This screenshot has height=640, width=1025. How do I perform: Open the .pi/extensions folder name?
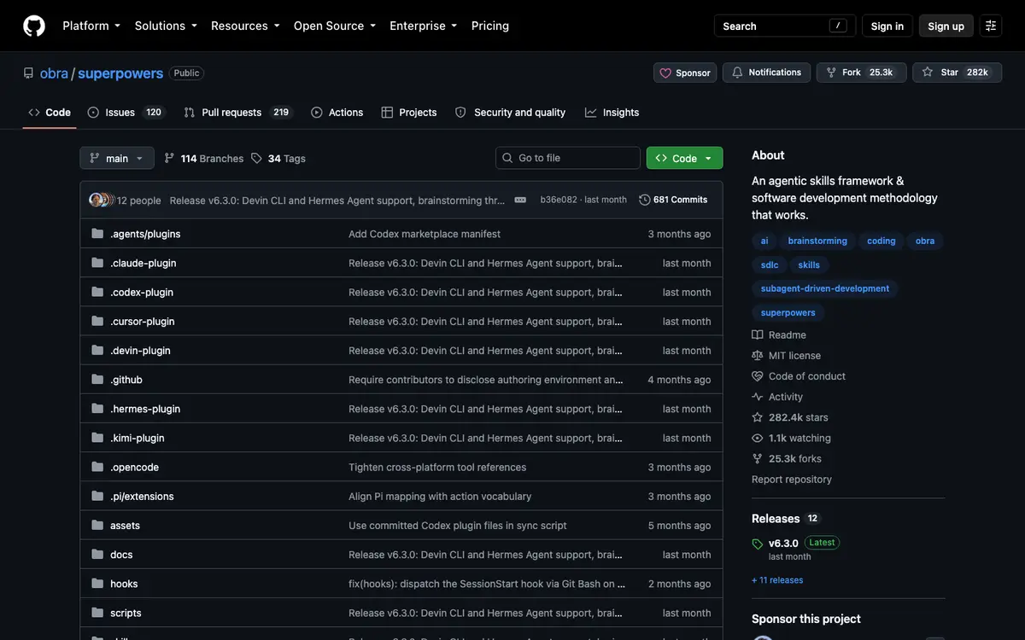point(142,496)
